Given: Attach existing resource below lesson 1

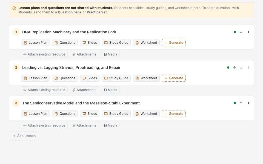Looking at the screenshot, I should coord(44,54).
